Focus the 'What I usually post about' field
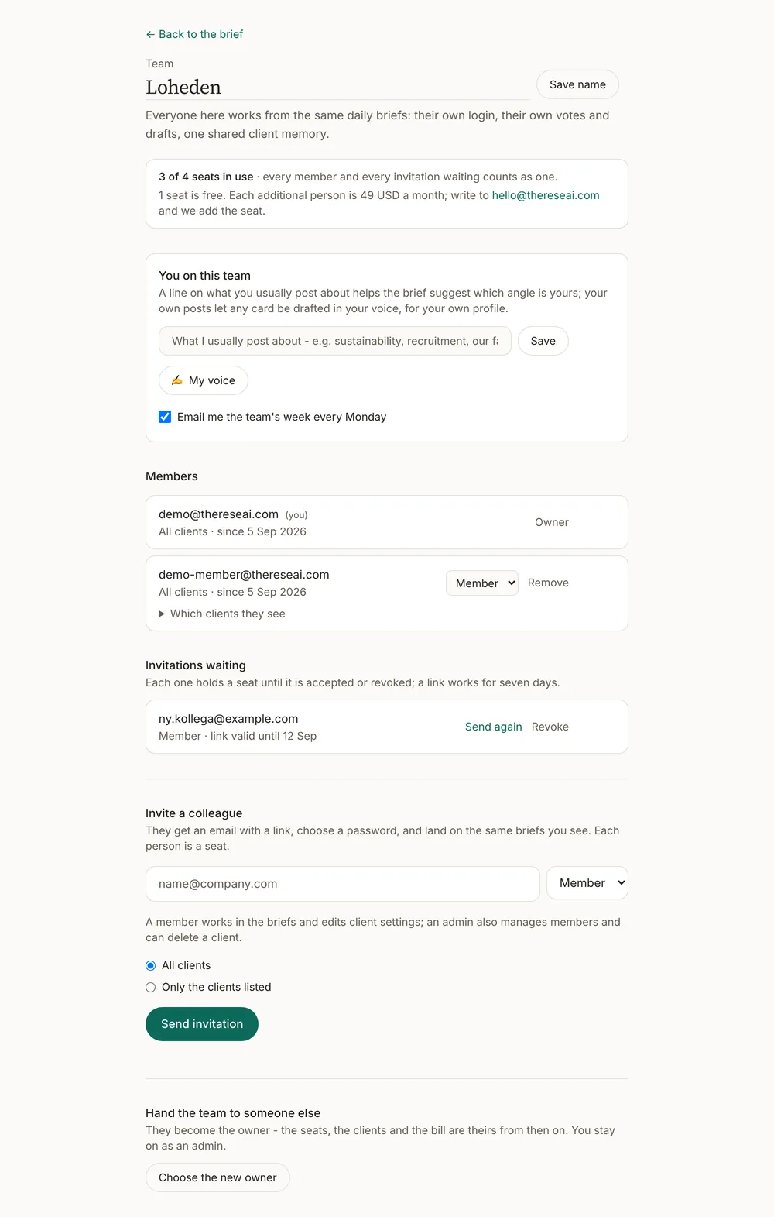774x1217 pixels. [335, 341]
